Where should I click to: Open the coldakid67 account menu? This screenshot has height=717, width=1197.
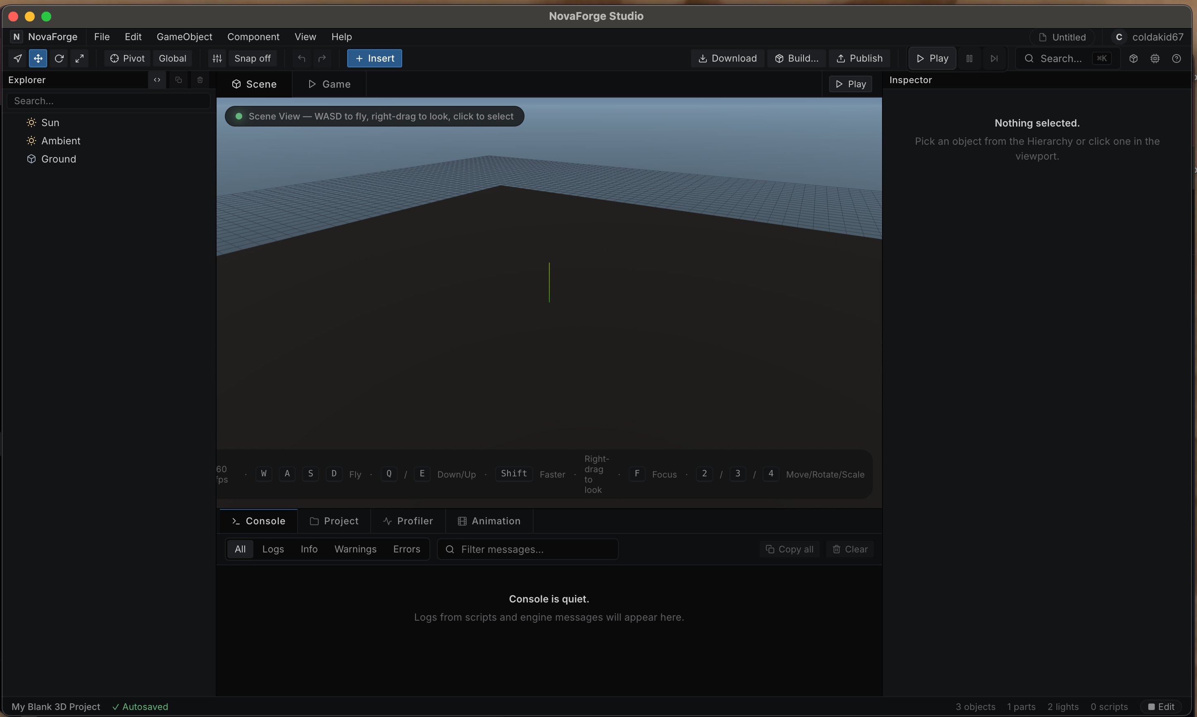coord(1148,37)
